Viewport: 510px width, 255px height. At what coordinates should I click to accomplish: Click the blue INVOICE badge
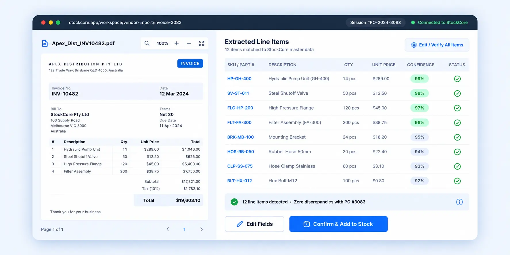tap(190, 64)
